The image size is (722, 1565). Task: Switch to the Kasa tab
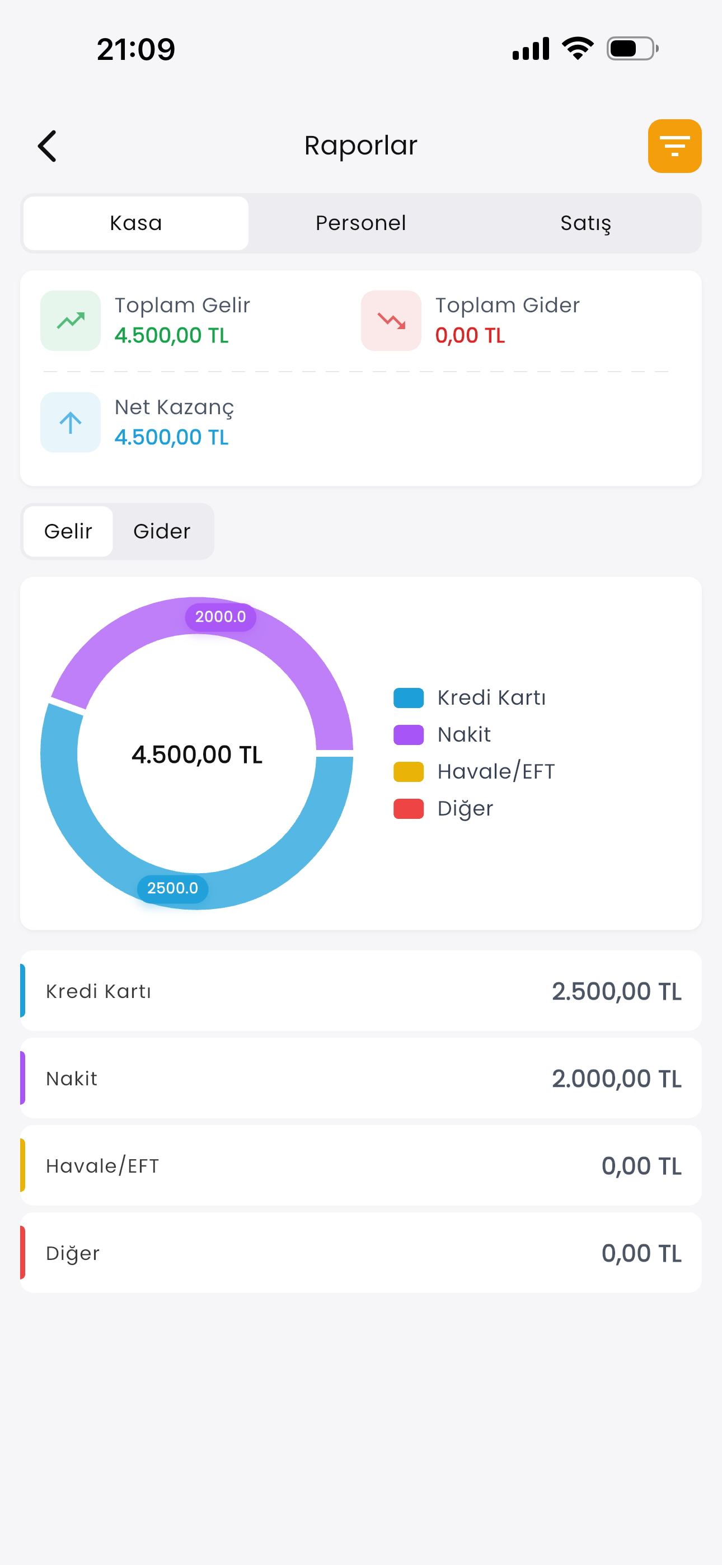136,223
